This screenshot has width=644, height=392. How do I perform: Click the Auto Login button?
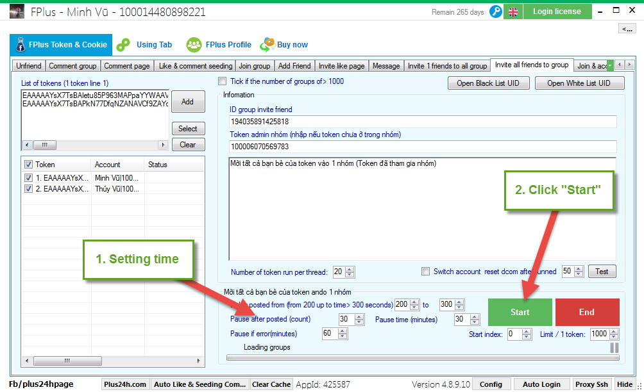[x=542, y=384]
